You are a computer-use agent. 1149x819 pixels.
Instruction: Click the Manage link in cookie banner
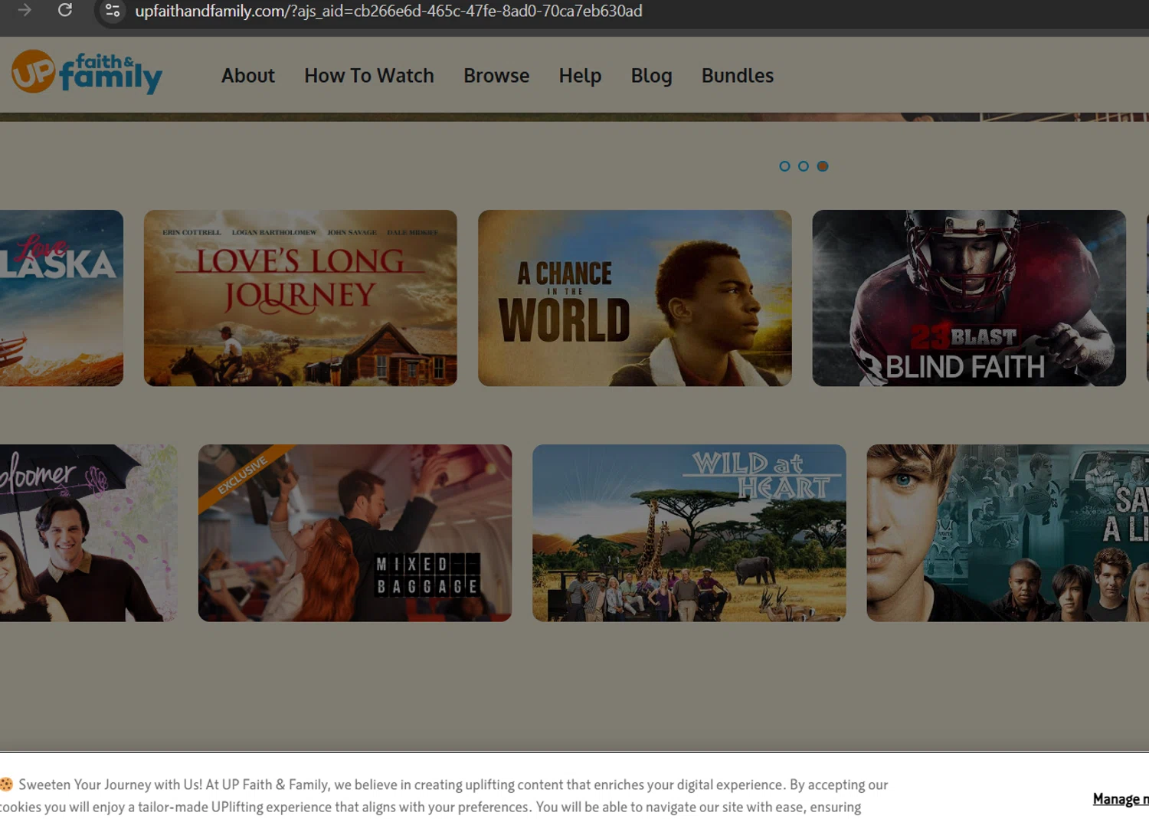(1121, 799)
